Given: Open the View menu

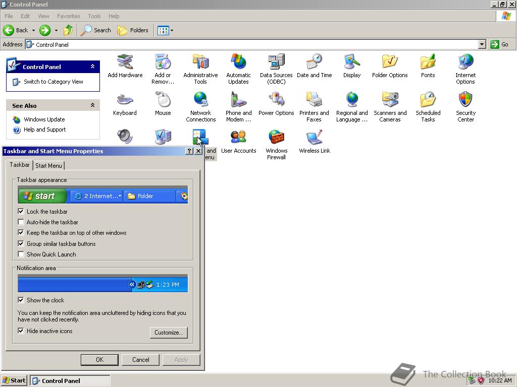Looking at the screenshot, I should point(43,16).
